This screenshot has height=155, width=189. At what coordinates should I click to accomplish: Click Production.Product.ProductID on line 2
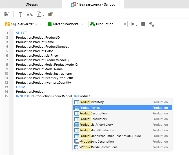click(x=38, y=37)
